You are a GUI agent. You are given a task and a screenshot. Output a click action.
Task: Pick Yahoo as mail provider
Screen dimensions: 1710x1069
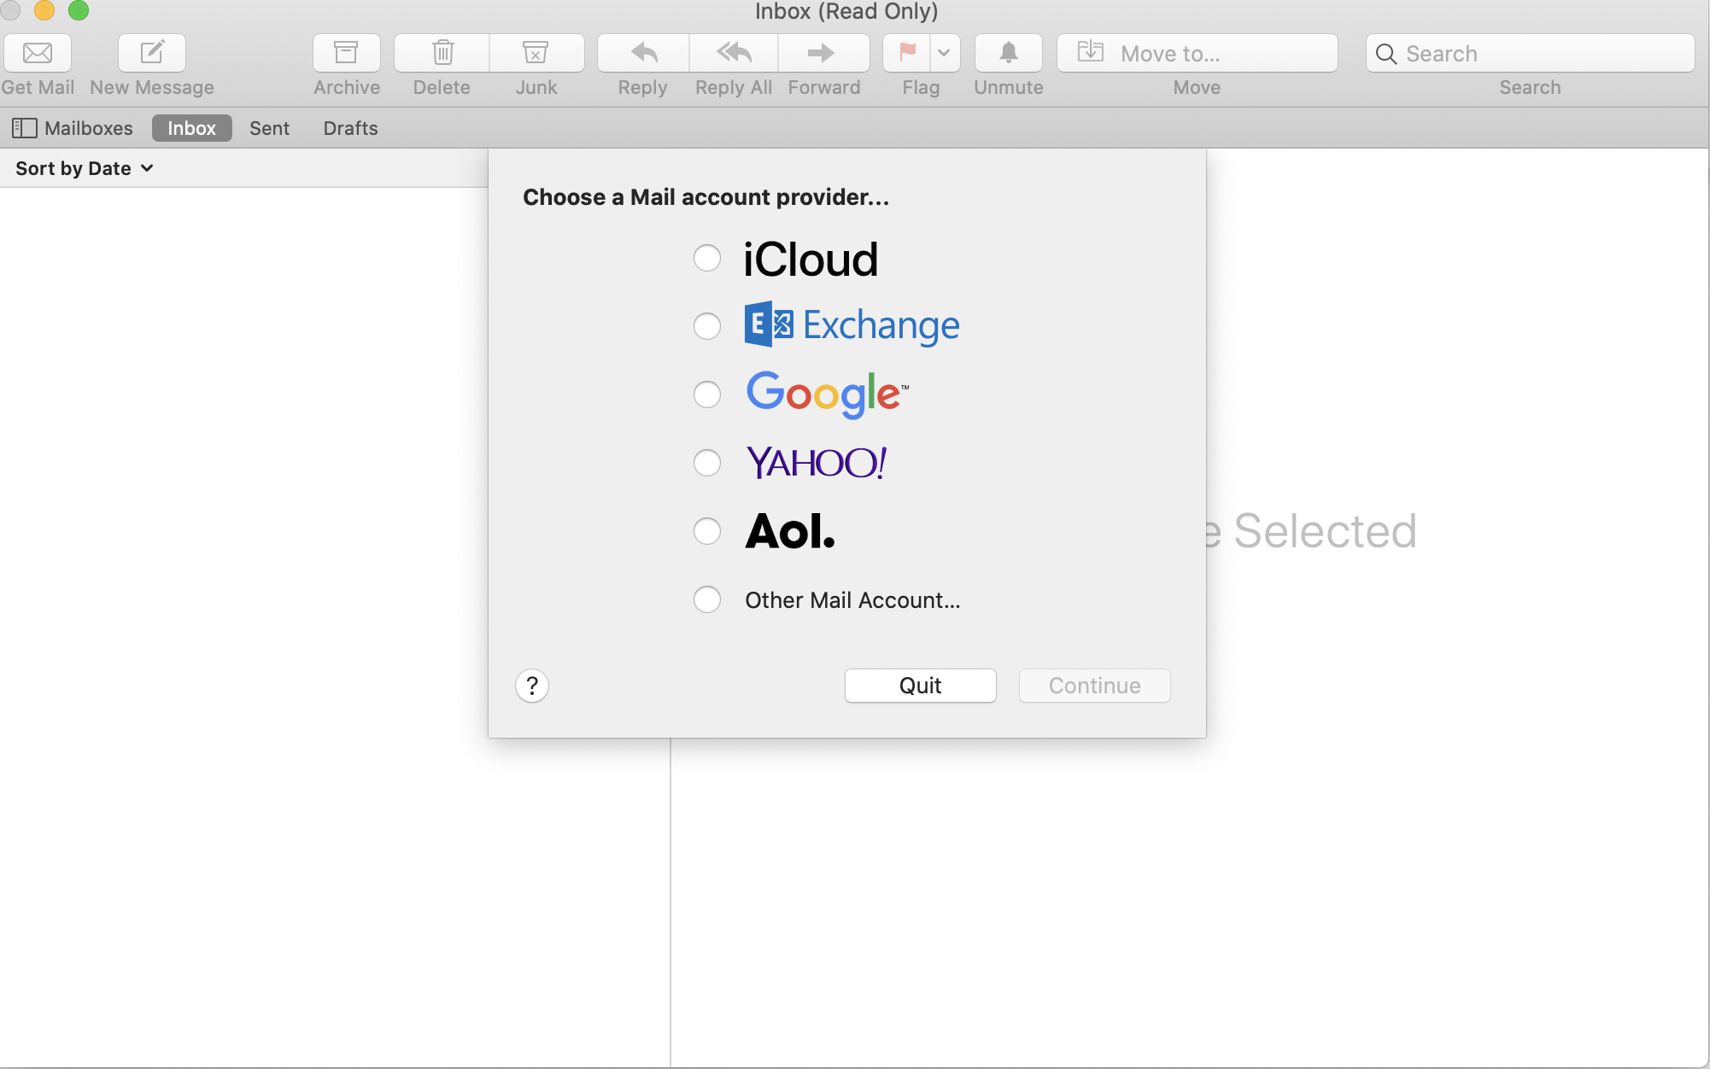pos(707,463)
